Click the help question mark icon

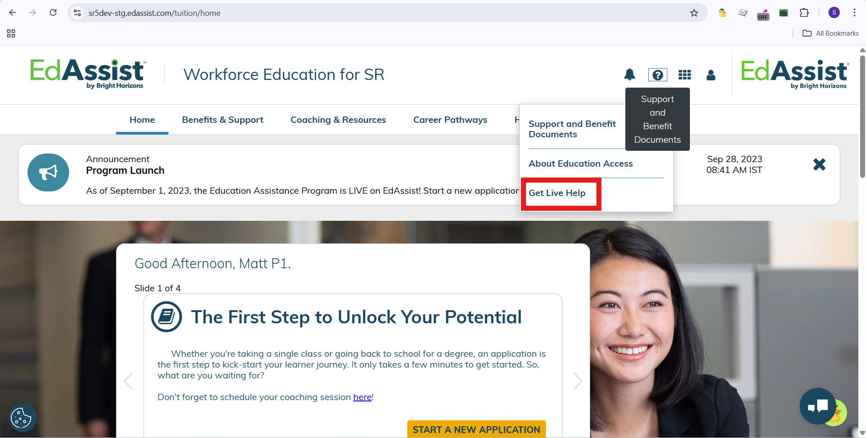[x=658, y=75]
